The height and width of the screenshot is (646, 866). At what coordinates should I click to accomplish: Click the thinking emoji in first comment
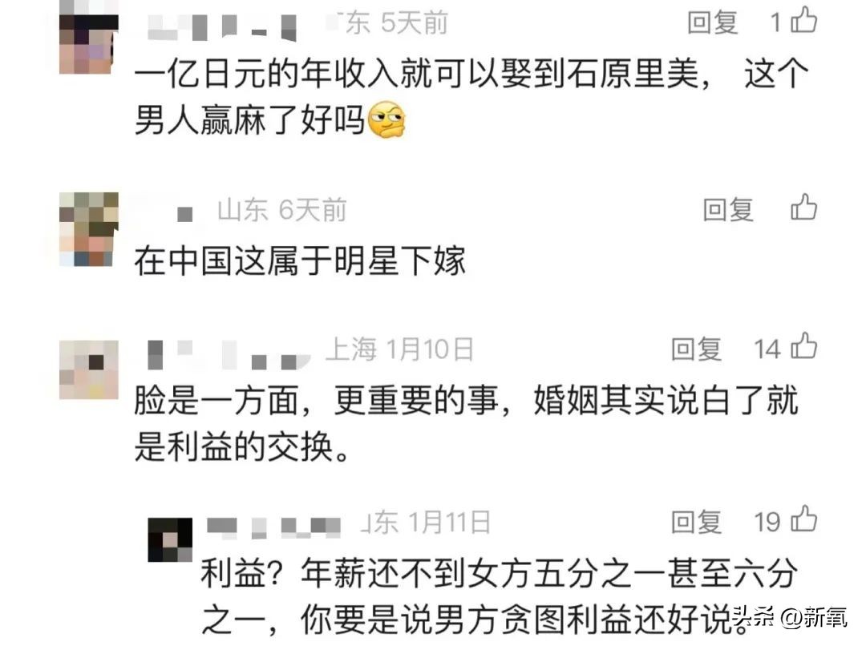point(386,119)
